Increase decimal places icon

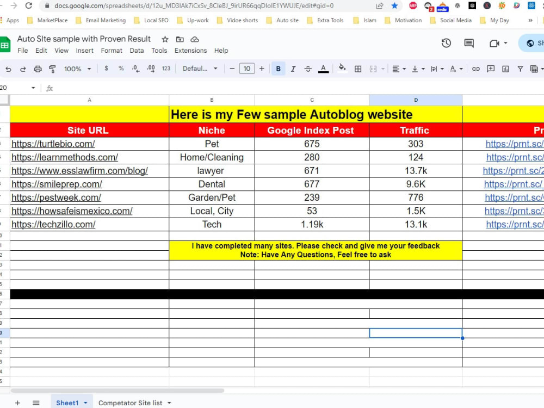click(151, 69)
